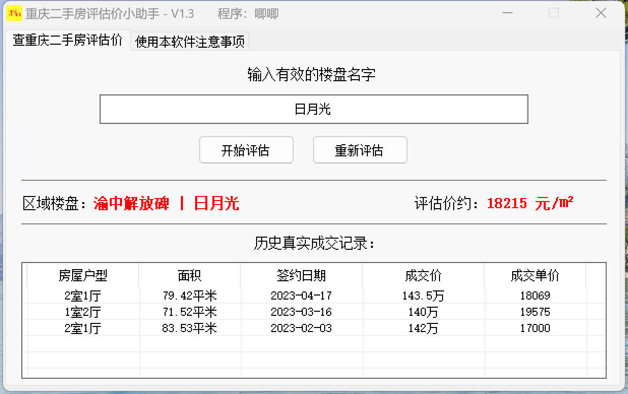
Task: Minimize the appraisal assistant window
Action: 507,13
